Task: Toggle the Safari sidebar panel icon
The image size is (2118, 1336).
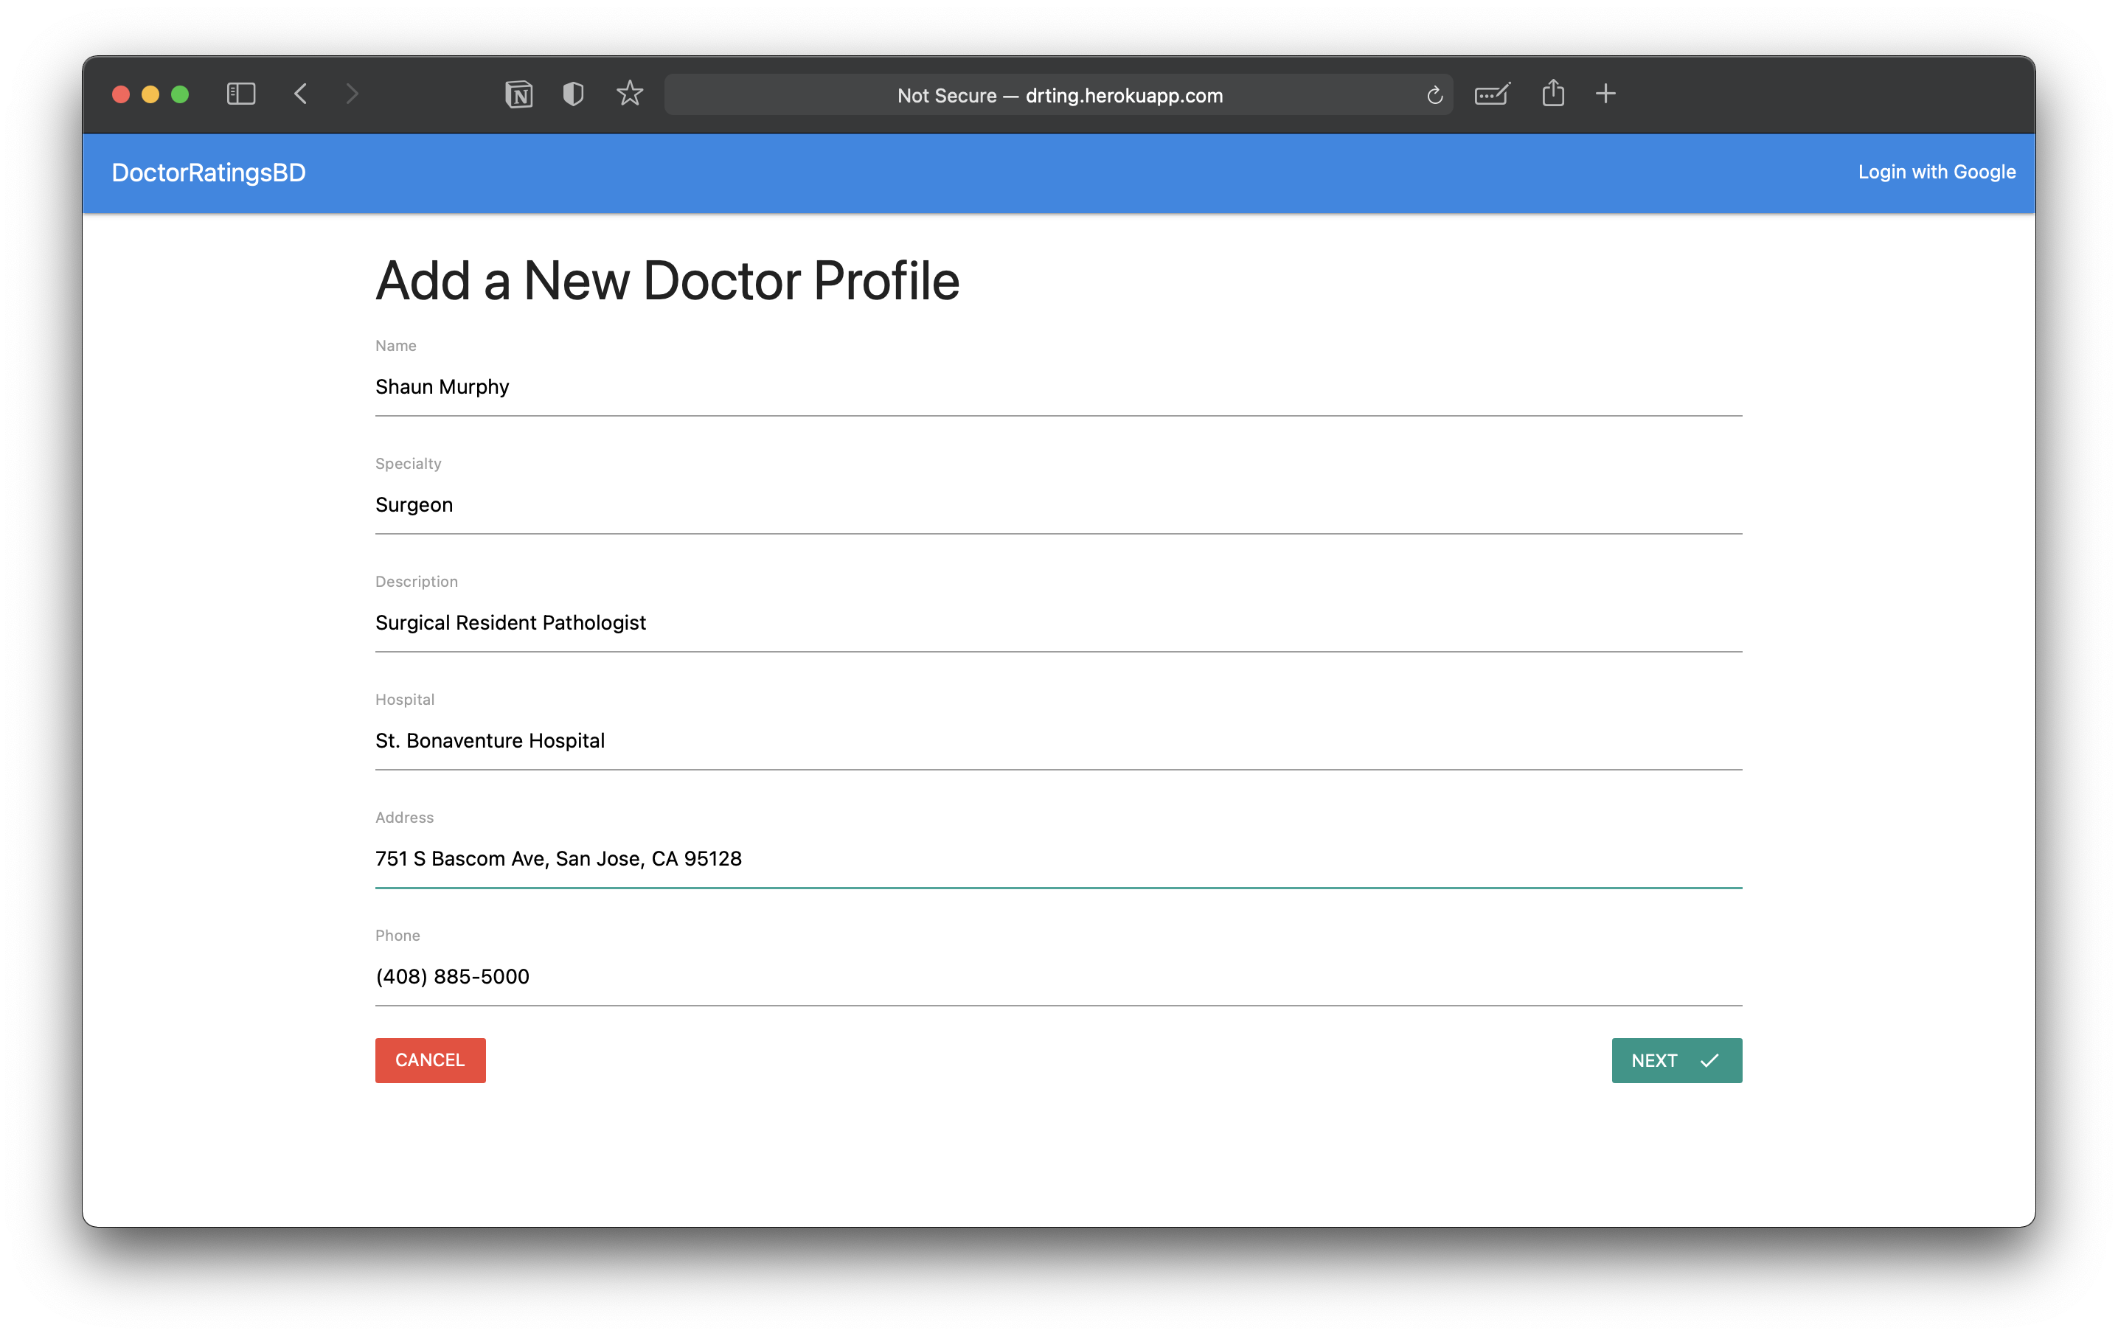Action: (241, 94)
